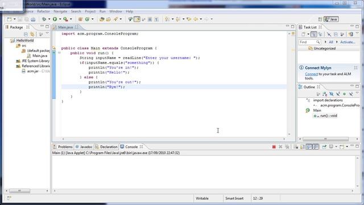364x205 pixels.
Task: Click the Remove All Terminated Launches icon
Action: [287, 147]
